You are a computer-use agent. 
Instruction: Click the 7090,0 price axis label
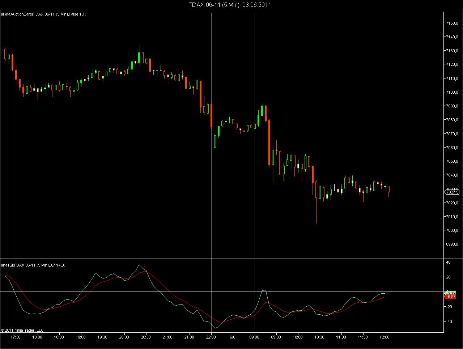(453, 106)
